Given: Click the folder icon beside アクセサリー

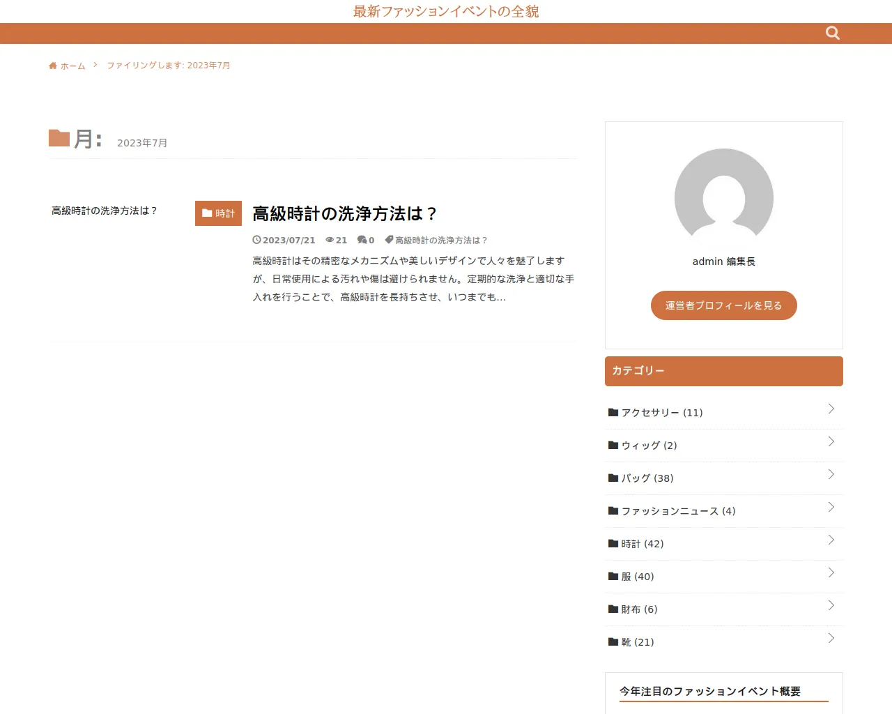Looking at the screenshot, I should pyautogui.click(x=613, y=413).
